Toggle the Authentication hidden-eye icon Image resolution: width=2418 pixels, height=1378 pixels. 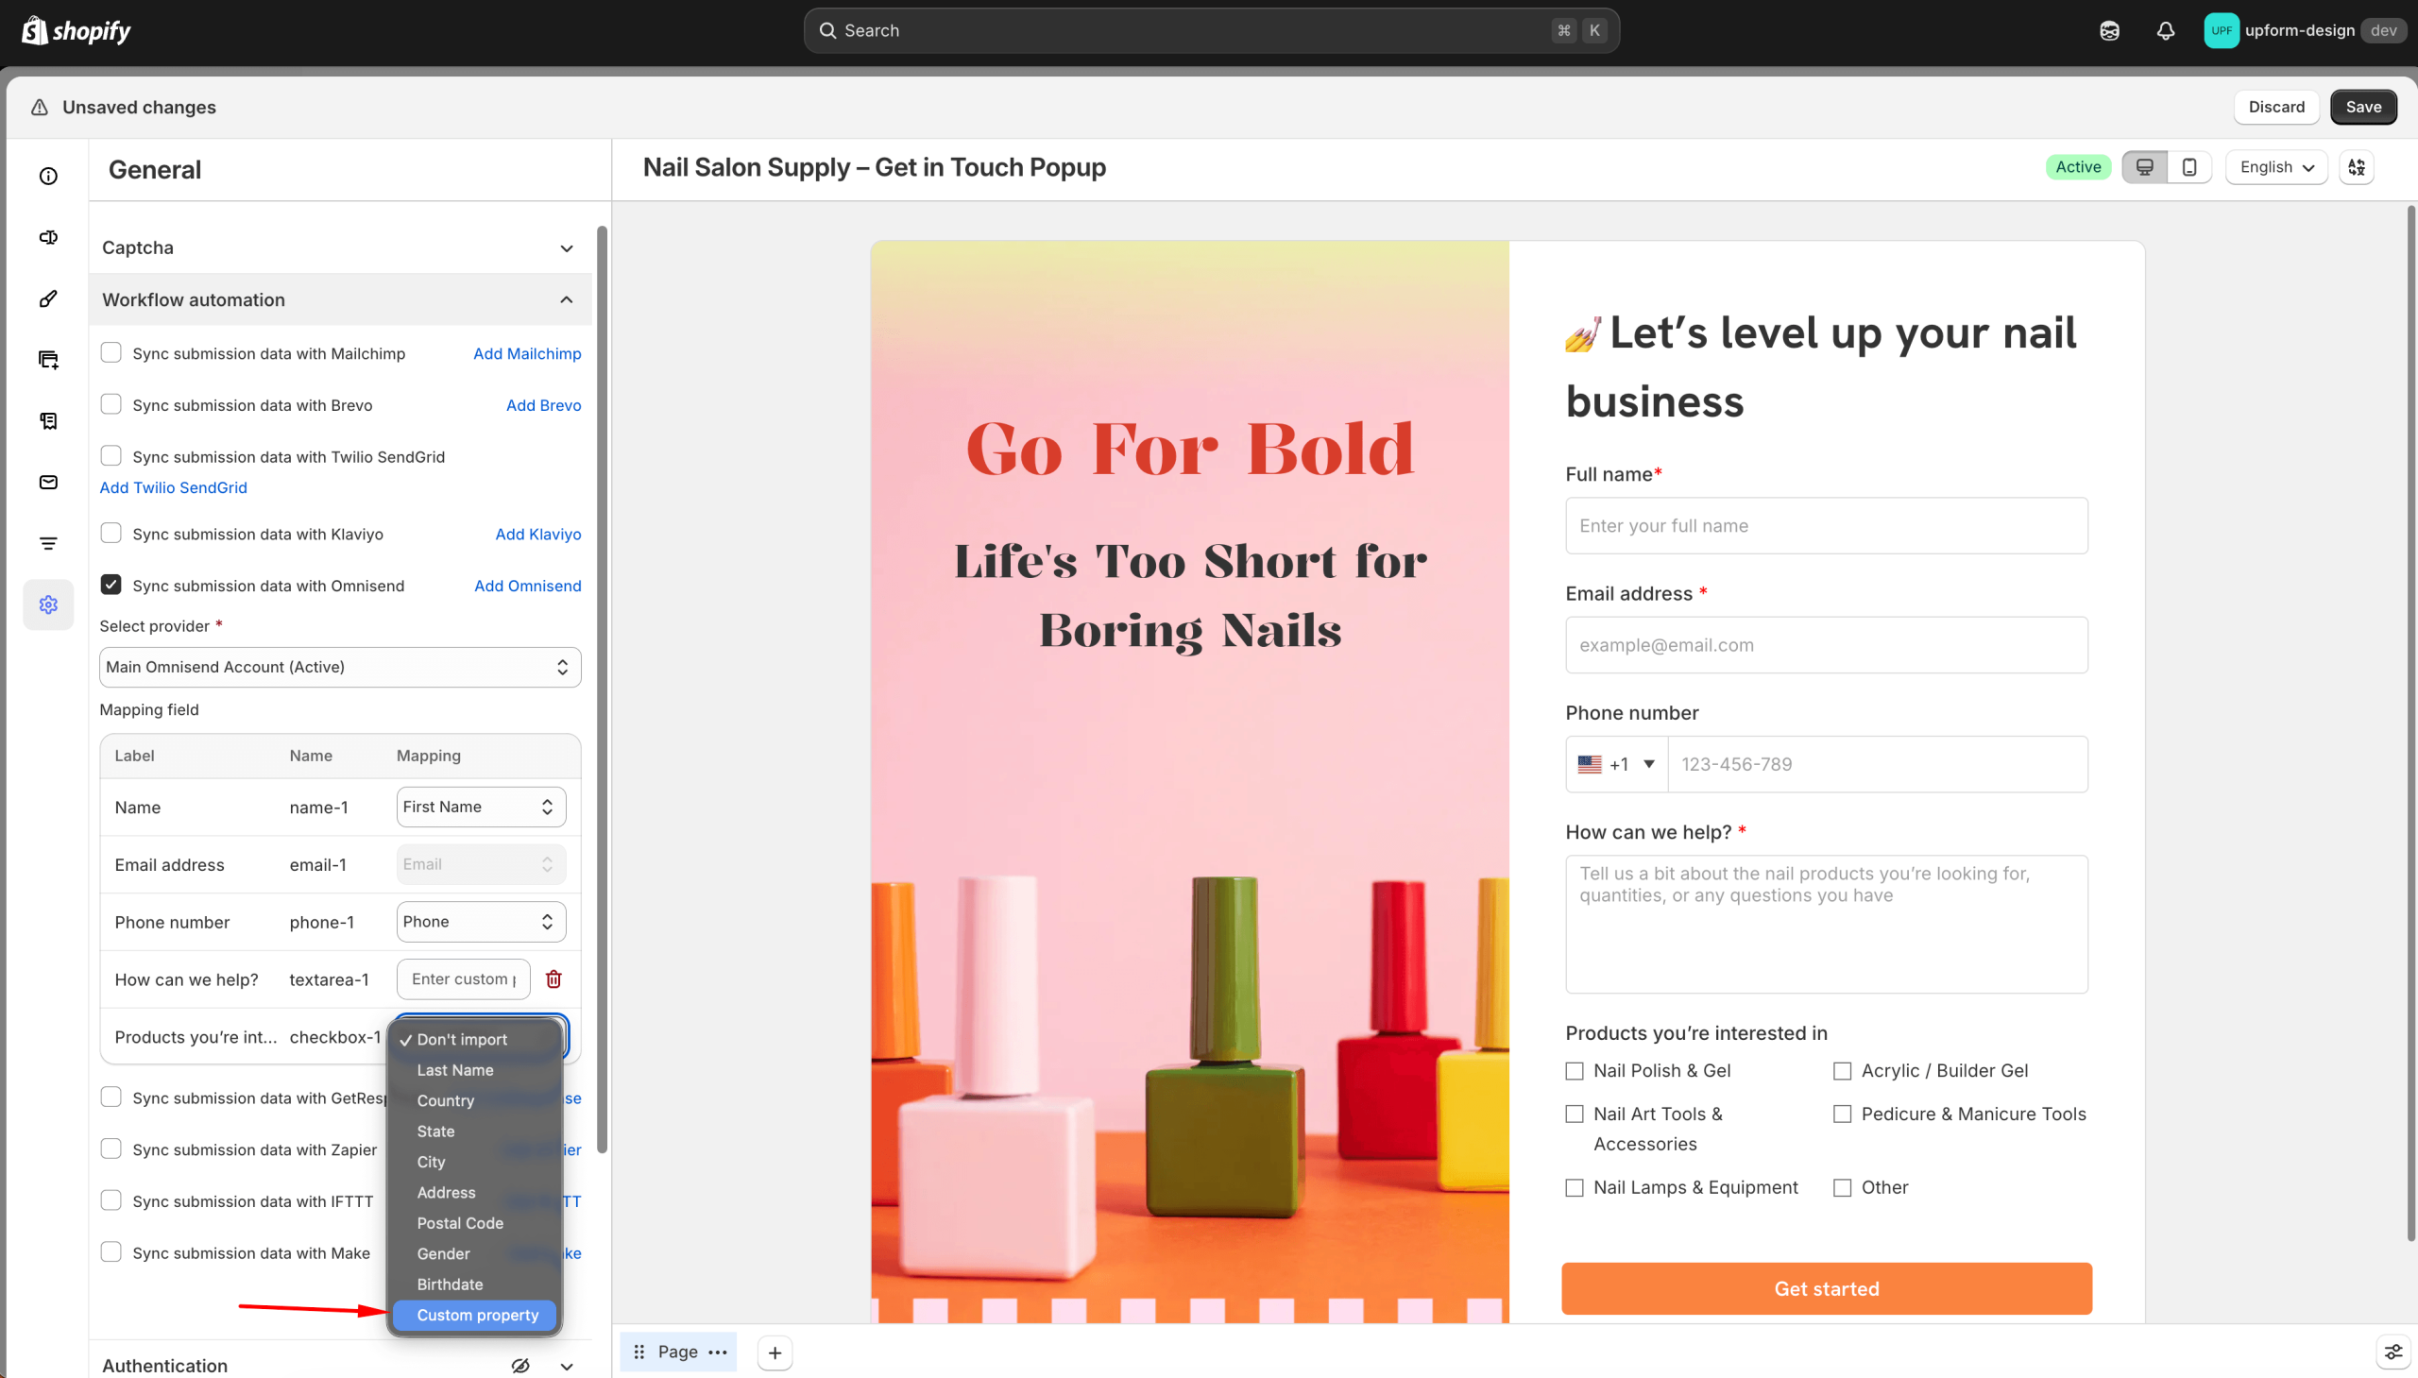tap(520, 1366)
